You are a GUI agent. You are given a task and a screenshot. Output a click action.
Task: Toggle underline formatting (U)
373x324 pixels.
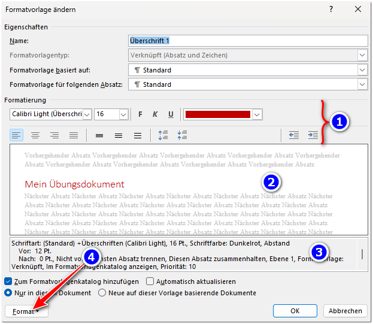171,114
